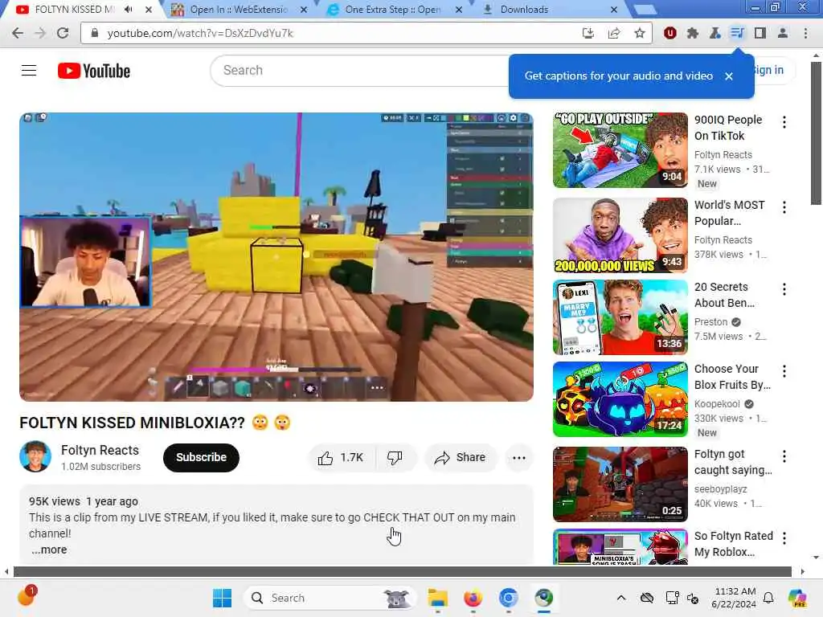Subscribe to Foltyn Reacts

click(201, 457)
